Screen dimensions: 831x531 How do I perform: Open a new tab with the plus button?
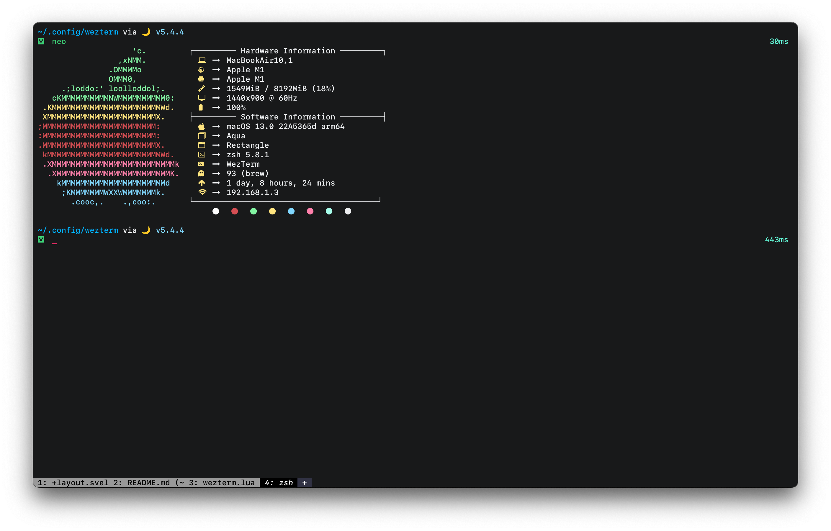304,483
